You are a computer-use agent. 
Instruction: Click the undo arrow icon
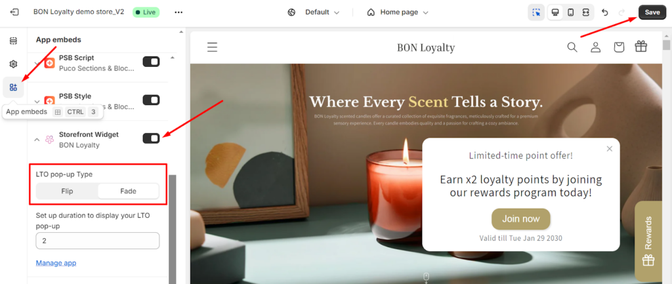pos(604,12)
